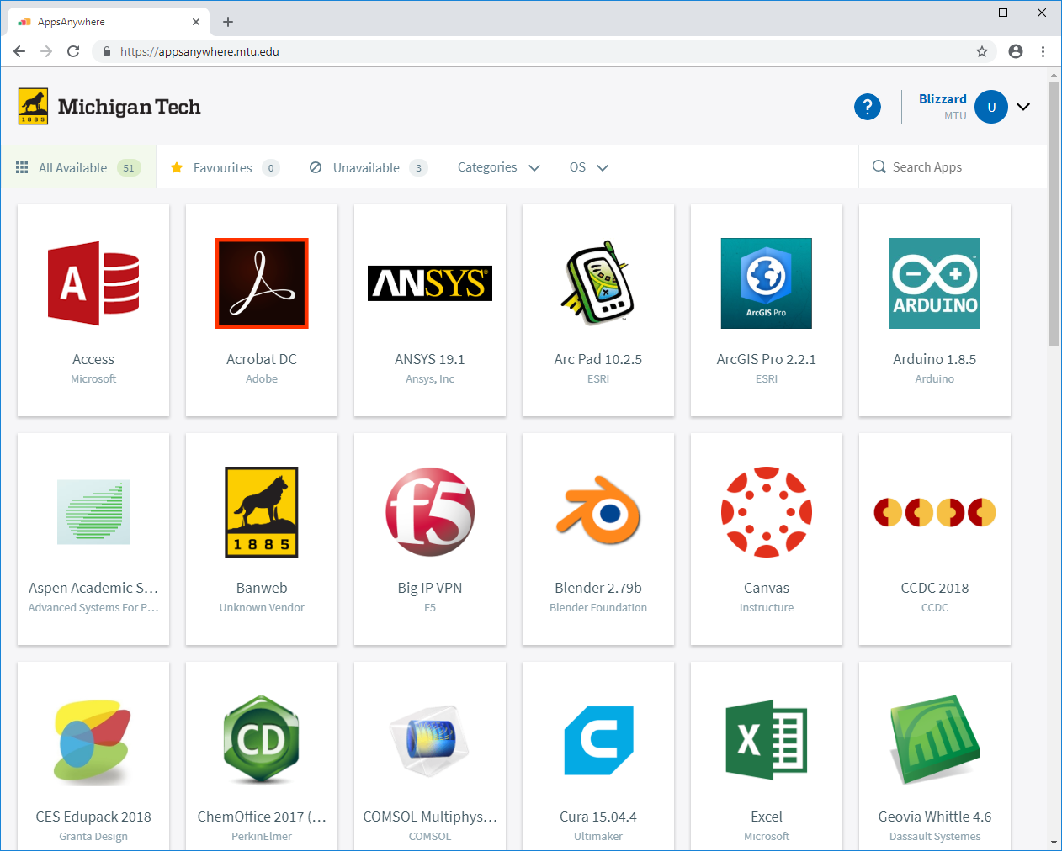
Task: Click the scrollbar down arrow
Action: 1054,843
